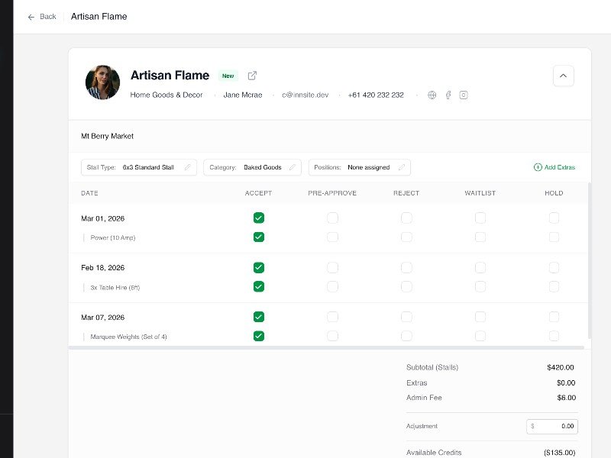Check Reject for Feb 18, 2026

[x=406, y=268]
